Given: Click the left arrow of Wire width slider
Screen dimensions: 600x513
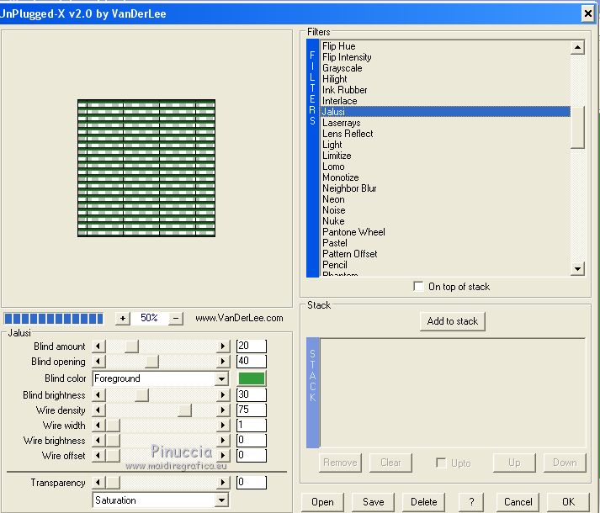Looking at the screenshot, I should tap(98, 425).
